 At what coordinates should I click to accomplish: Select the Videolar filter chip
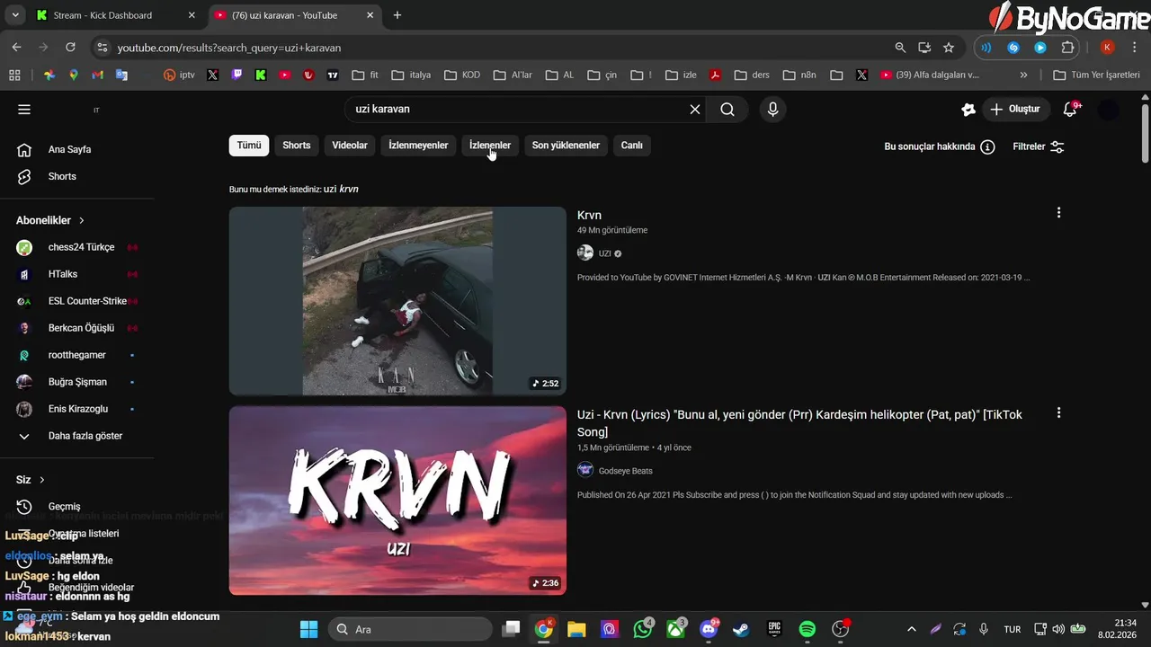pos(350,146)
